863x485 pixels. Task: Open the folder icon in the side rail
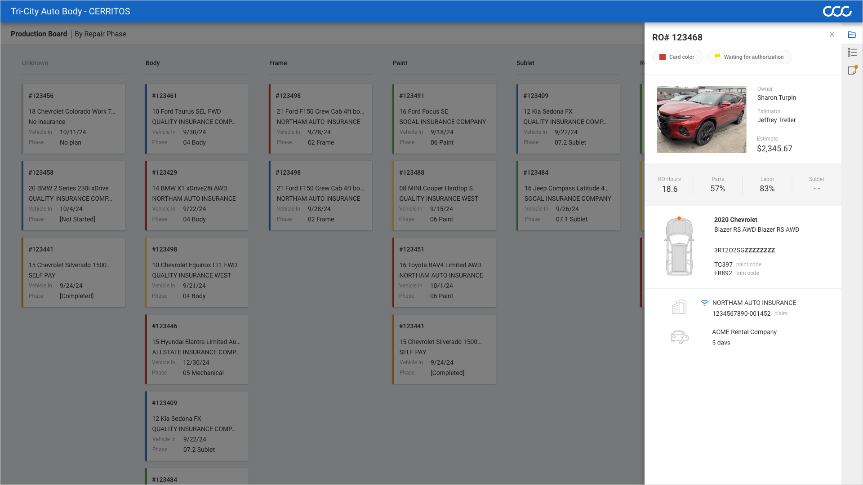pos(852,35)
